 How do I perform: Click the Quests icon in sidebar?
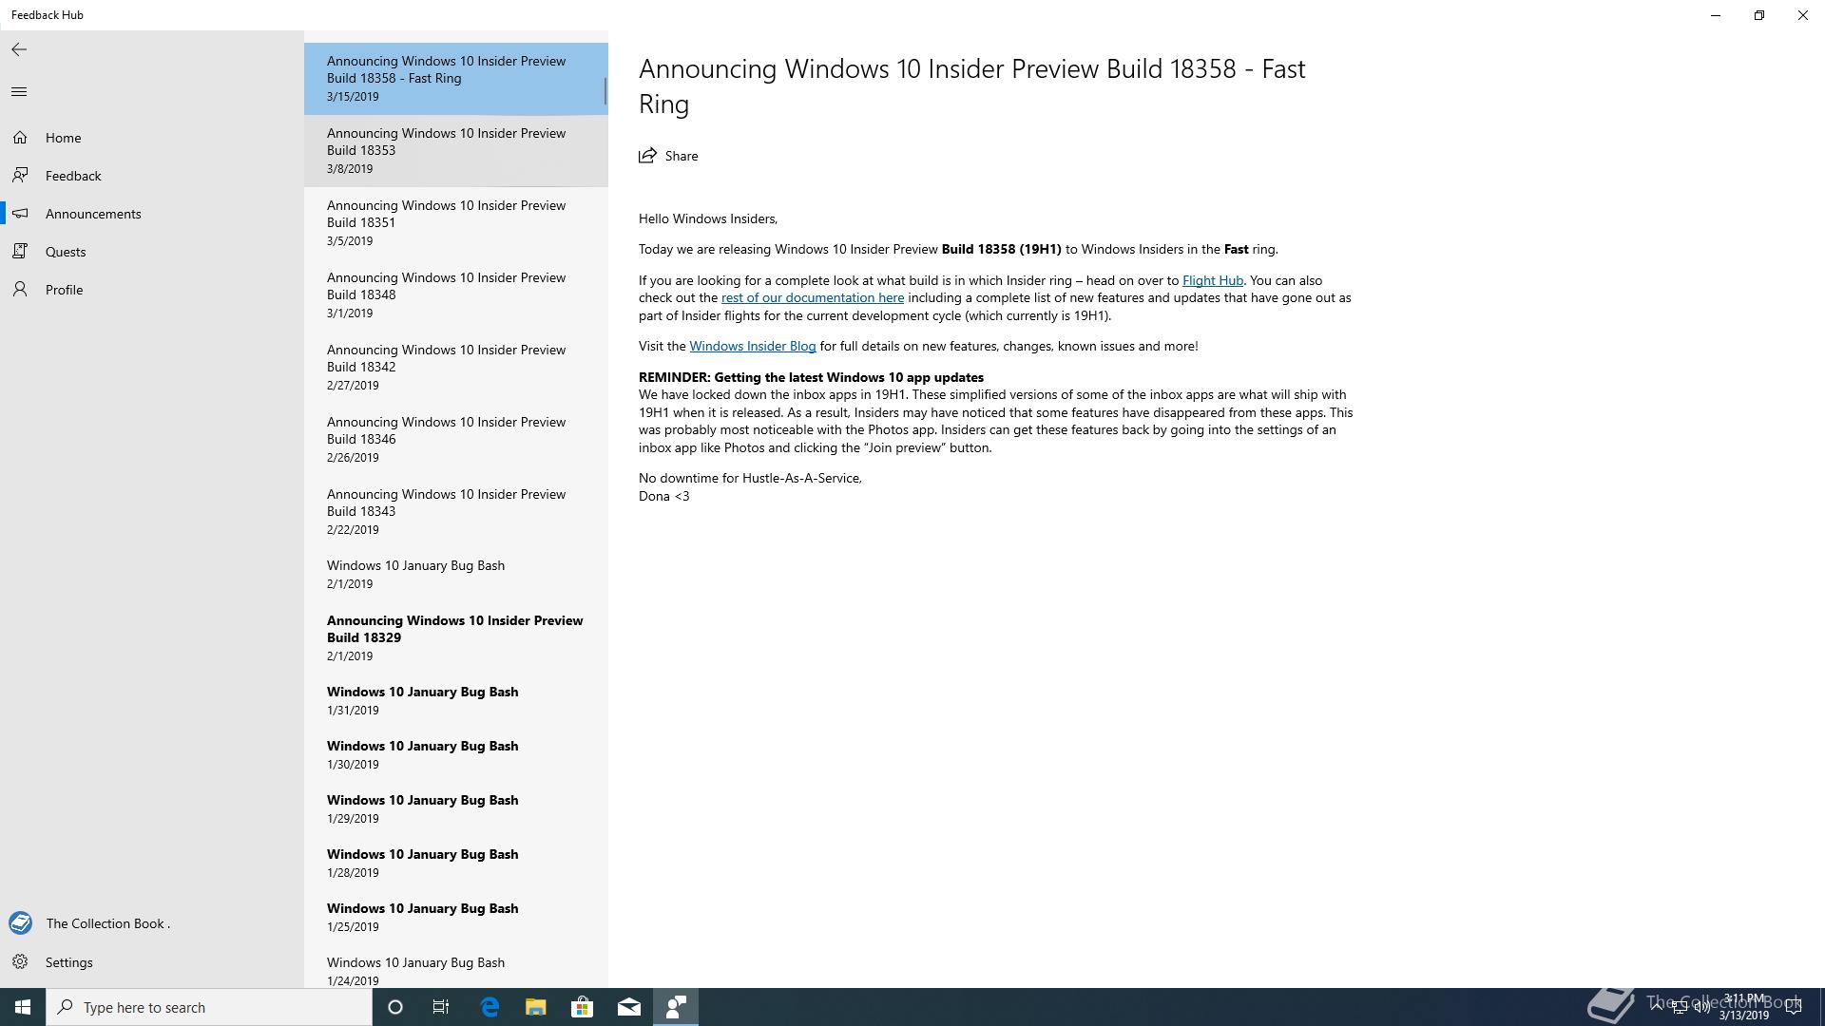[20, 252]
